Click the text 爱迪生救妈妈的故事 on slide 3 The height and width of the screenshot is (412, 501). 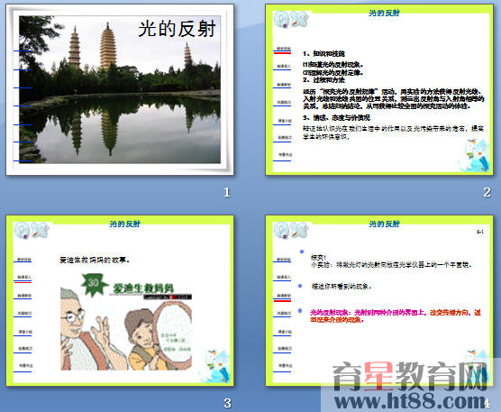(95, 261)
